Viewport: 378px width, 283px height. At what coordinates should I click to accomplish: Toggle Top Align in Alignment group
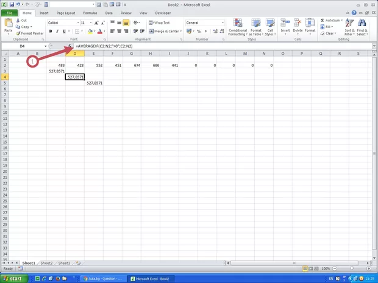coord(112,23)
